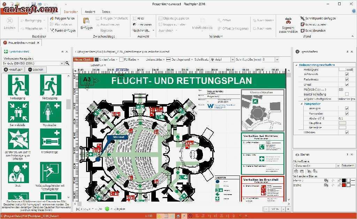Click the Schnittpunkt einfügen icon
Image resolution: width=357 pixels, height=219 pixels.
(x=302, y=18)
